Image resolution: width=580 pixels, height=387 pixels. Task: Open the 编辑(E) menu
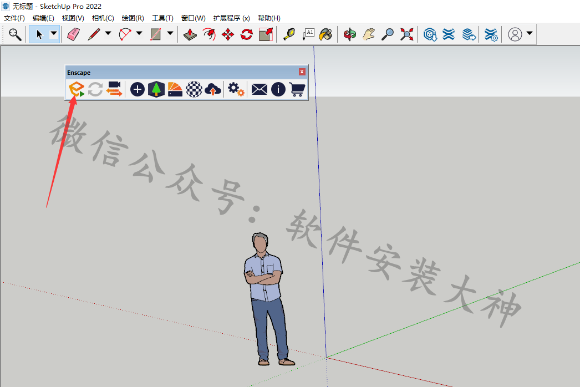43,18
